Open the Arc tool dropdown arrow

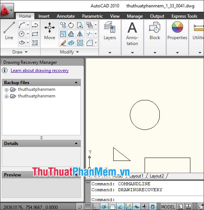click(x=28, y=25)
